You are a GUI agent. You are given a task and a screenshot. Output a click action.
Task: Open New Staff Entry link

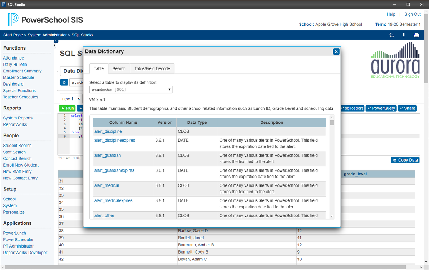pos(17,172)
